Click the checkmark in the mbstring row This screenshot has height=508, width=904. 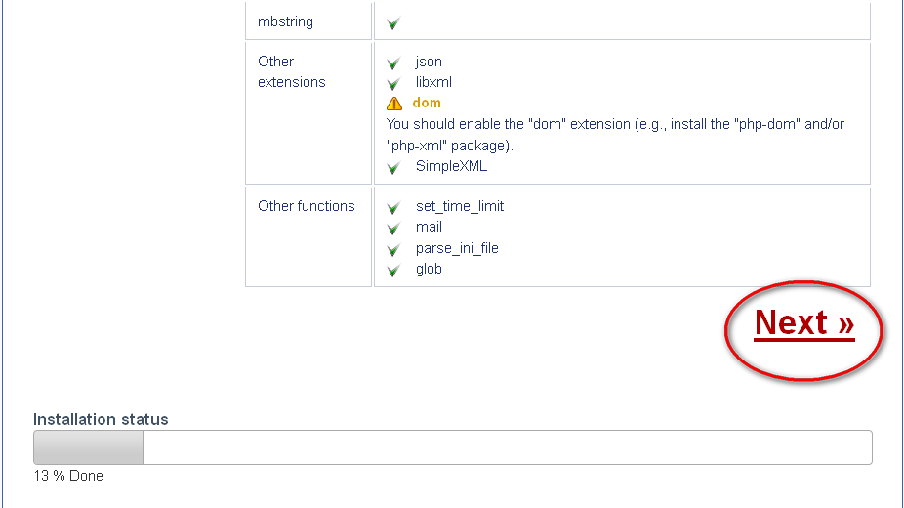tap(393, 23)
